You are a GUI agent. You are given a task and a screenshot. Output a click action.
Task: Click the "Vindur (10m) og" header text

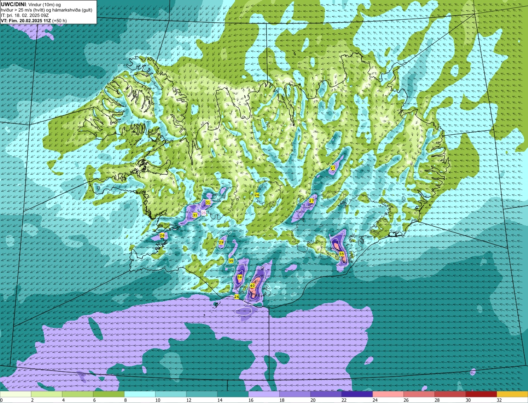click(45, 4)
